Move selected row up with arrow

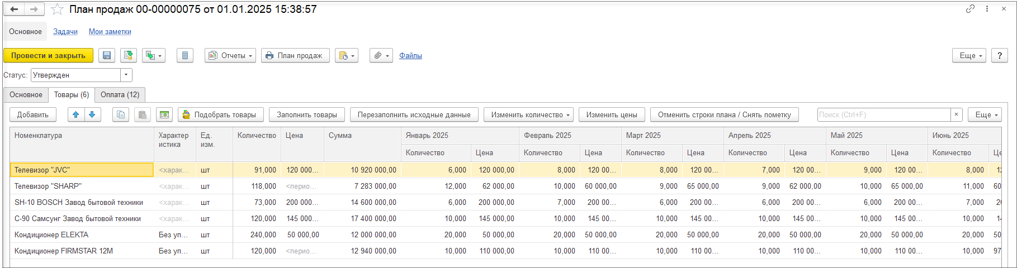click(76, 114)
